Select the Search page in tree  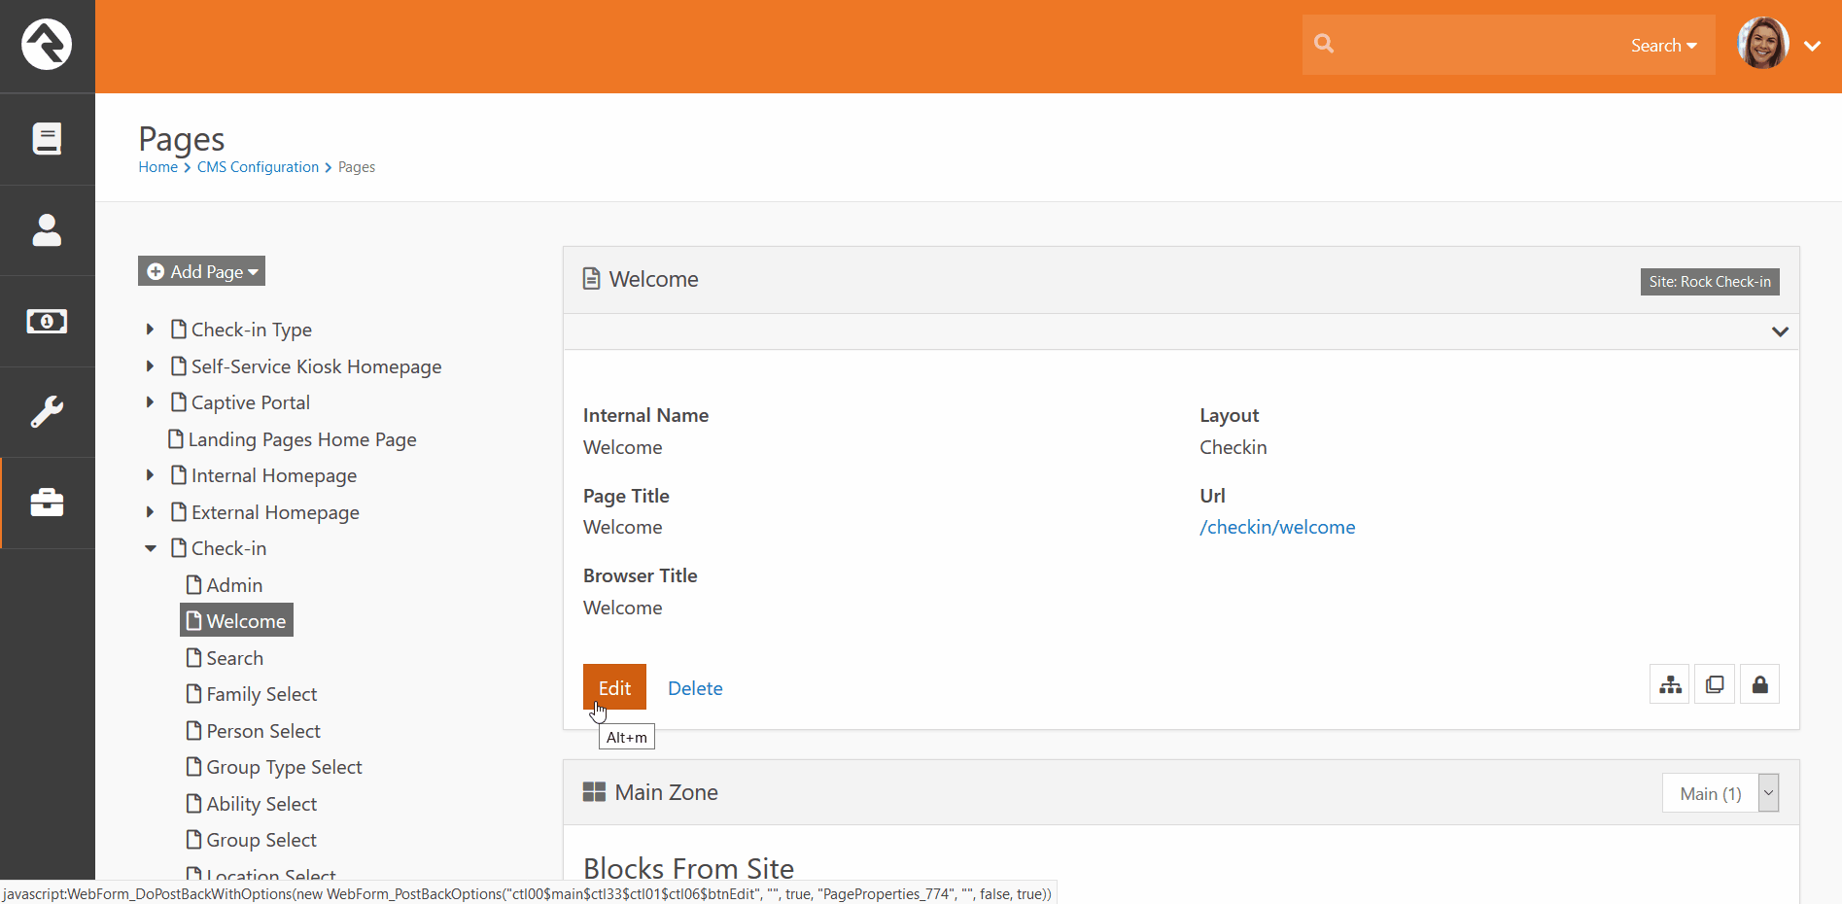pos(234,658)
